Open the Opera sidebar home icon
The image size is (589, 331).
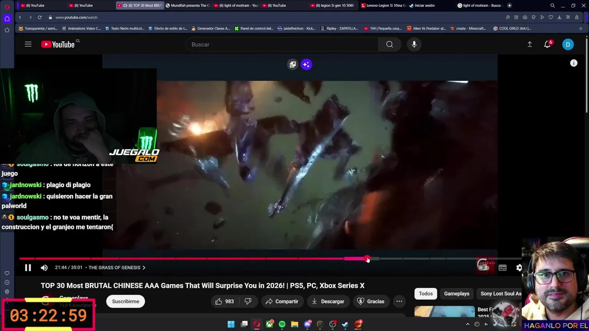click(x=7, y=18)
